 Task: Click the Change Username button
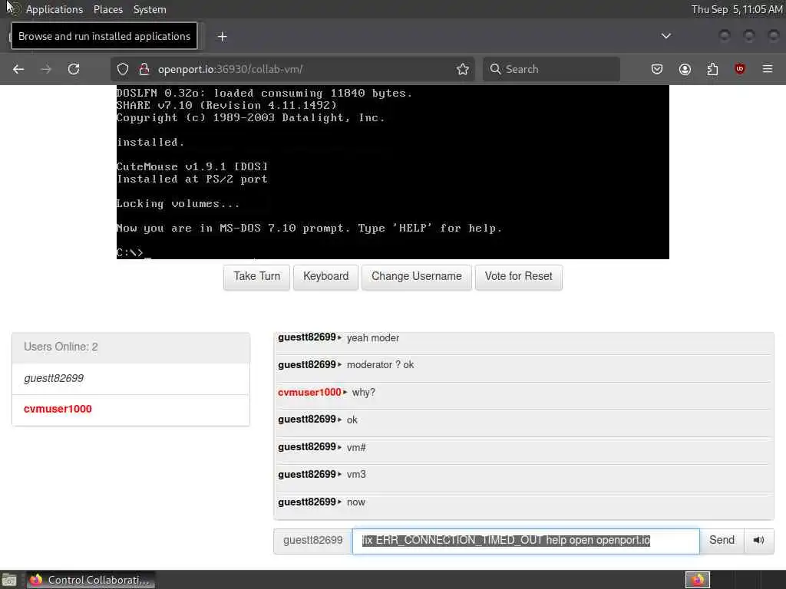pyautogui.click(x=417, y=277)
